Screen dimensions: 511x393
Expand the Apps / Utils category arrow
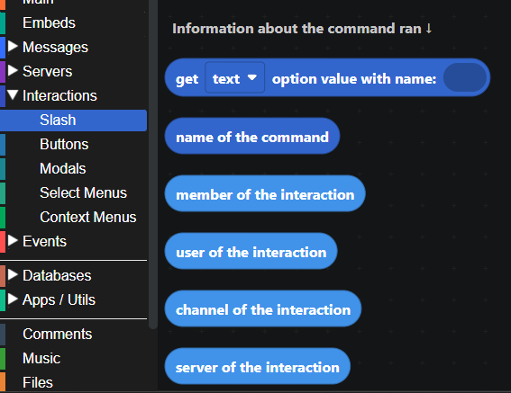[13, 299]
